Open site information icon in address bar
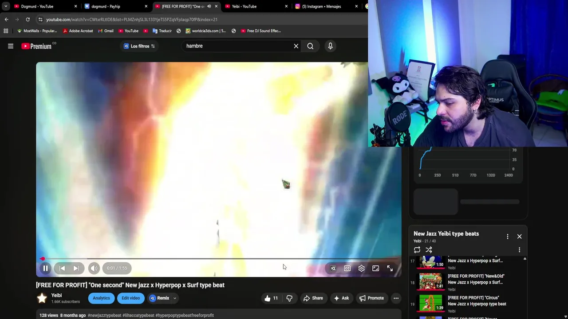 coord(40,19)
